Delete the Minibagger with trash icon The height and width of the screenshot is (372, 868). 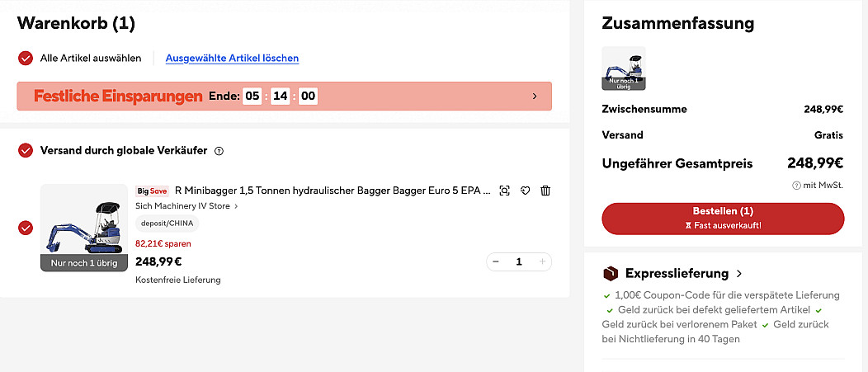[545, 191]
